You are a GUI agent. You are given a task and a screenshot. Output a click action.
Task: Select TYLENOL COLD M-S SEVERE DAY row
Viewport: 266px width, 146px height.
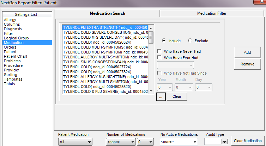click(105, 37)
